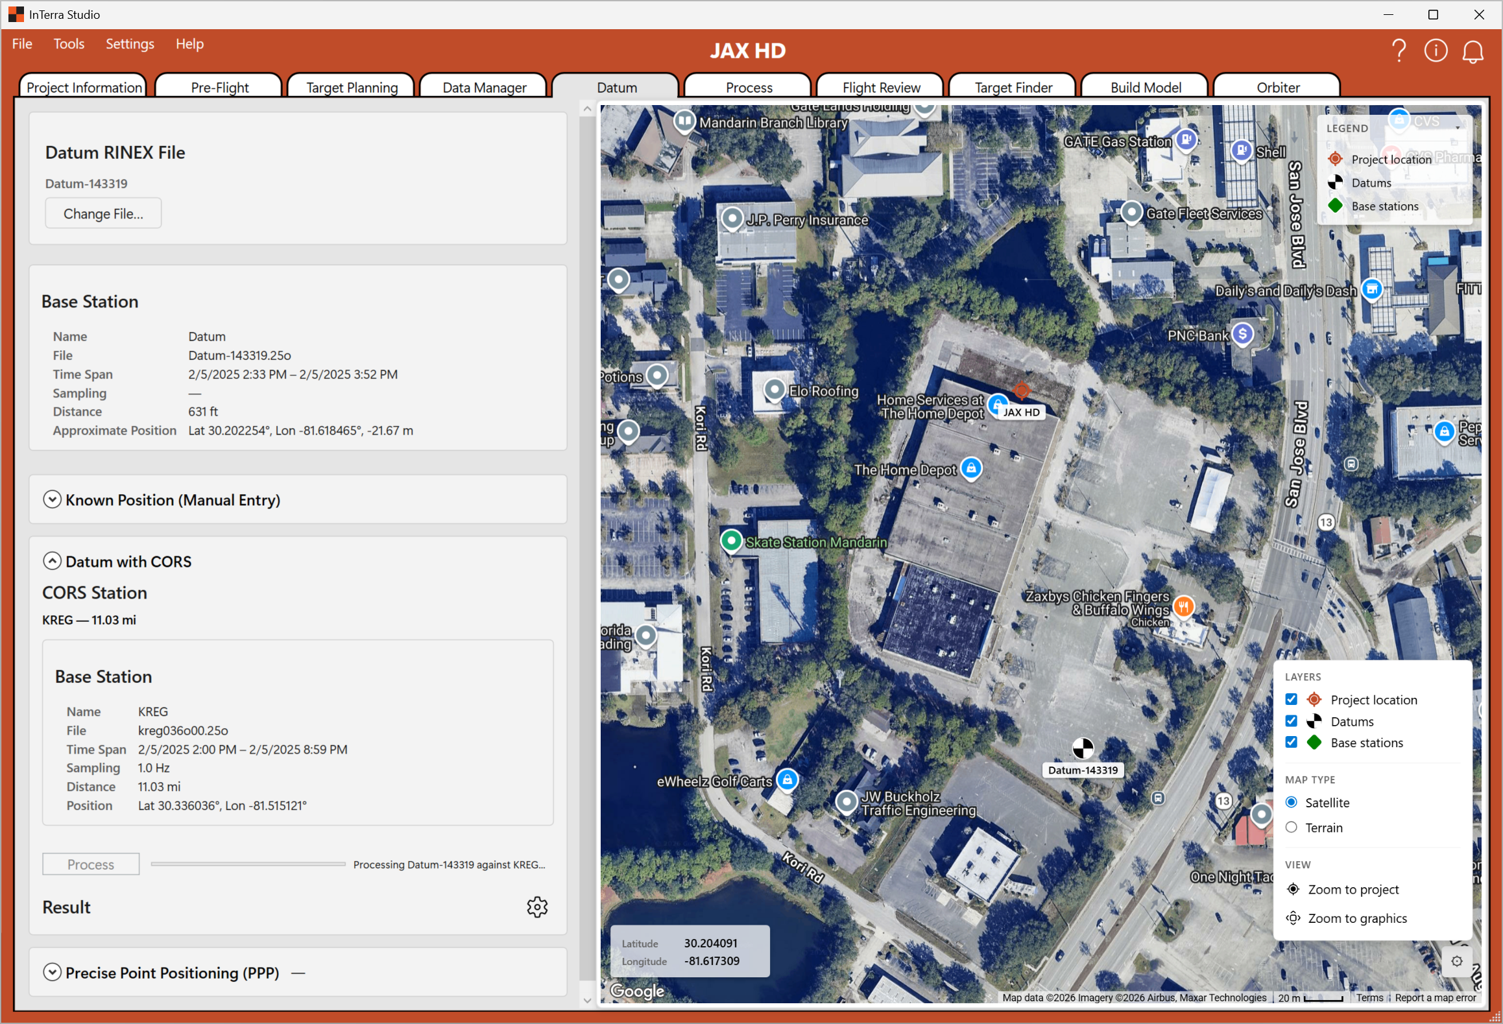This screenshot has width=1503, height=1024.
Task: Click the left panel scroll down arrow
Action: (x=586, y=1000)
